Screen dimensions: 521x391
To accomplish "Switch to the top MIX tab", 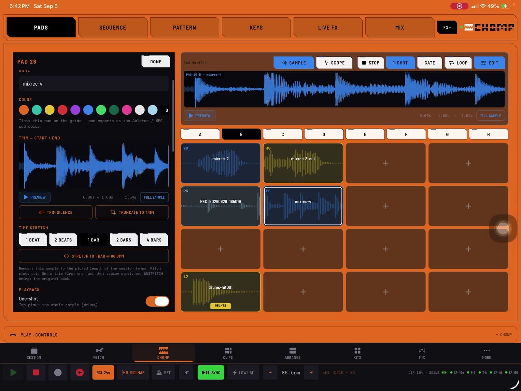I will coord(400,27).
